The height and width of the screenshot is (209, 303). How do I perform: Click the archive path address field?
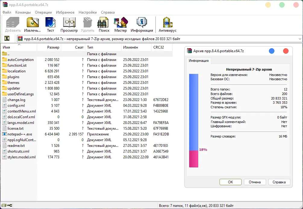click(159, 39)
